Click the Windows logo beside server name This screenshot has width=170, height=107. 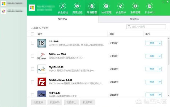tap(32, 8)
